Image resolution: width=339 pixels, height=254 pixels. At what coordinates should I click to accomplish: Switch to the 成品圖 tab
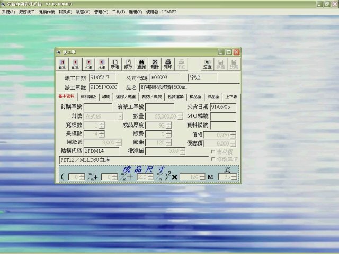click(213, 97)
